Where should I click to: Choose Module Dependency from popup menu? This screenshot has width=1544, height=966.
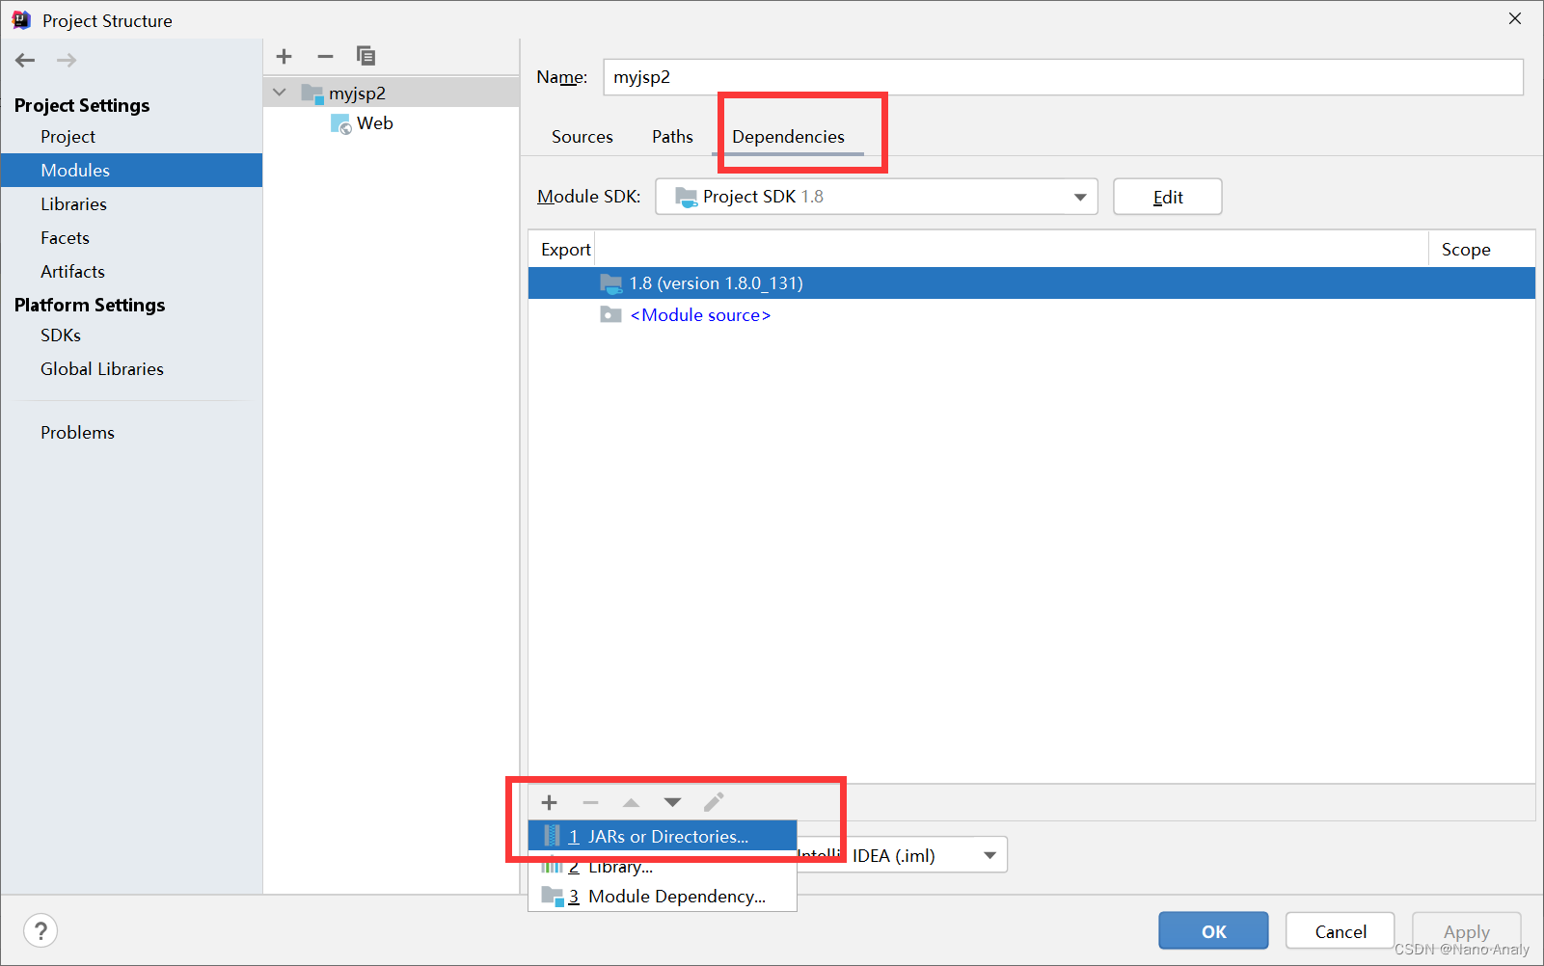click(663, 897)
